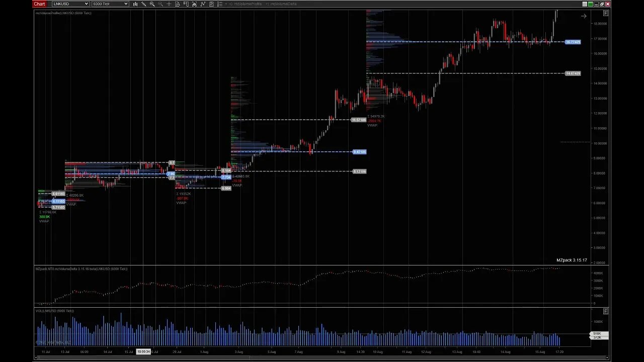Click the mzVolumeDelta indicator panel label

pyautogui.click(x=82, y=269)
